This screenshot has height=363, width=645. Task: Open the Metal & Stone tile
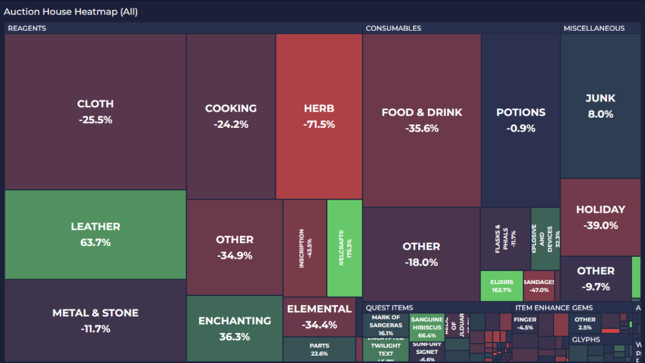pos(95,321)
